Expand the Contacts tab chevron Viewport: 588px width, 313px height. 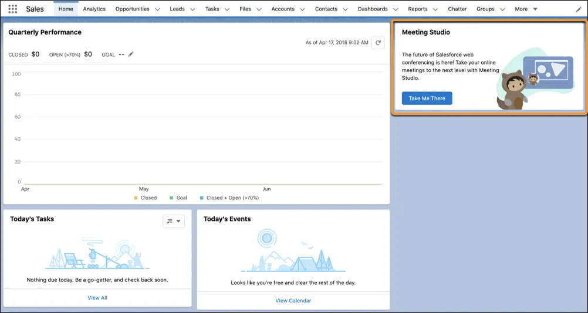[x=346, y=9]
